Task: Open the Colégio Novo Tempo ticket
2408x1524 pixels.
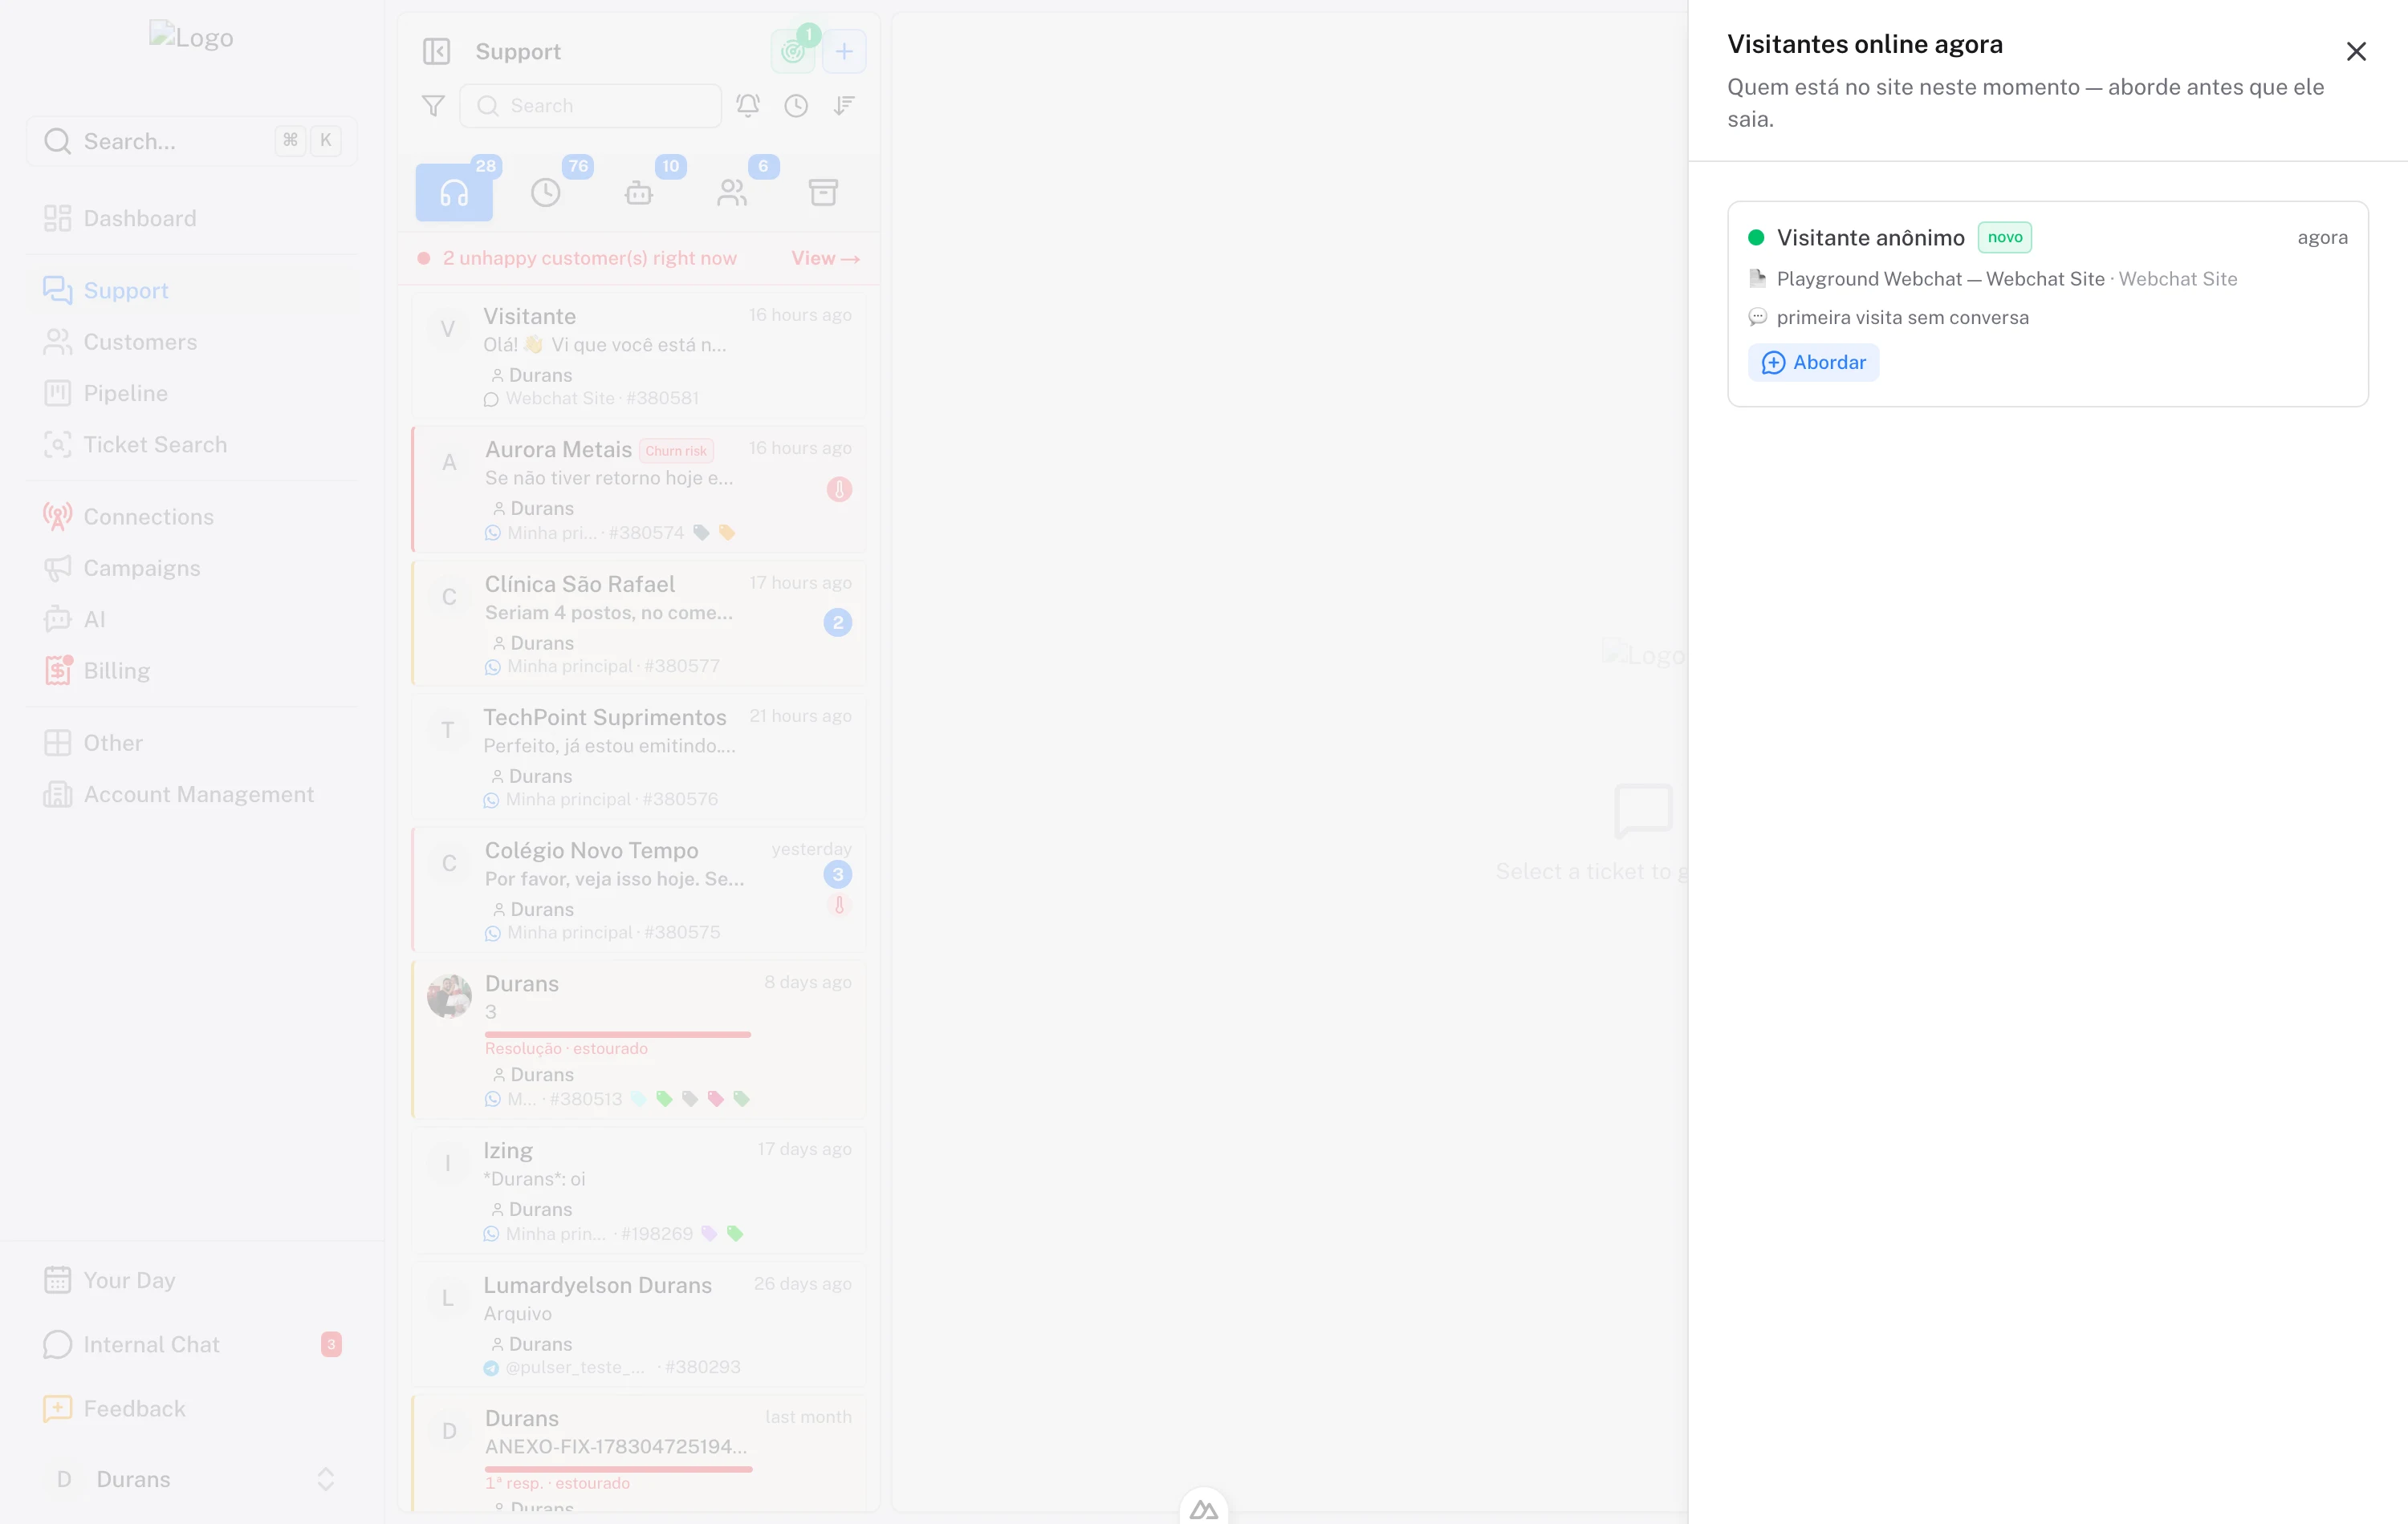Action: pyautogui.click(x=639, y=890)
